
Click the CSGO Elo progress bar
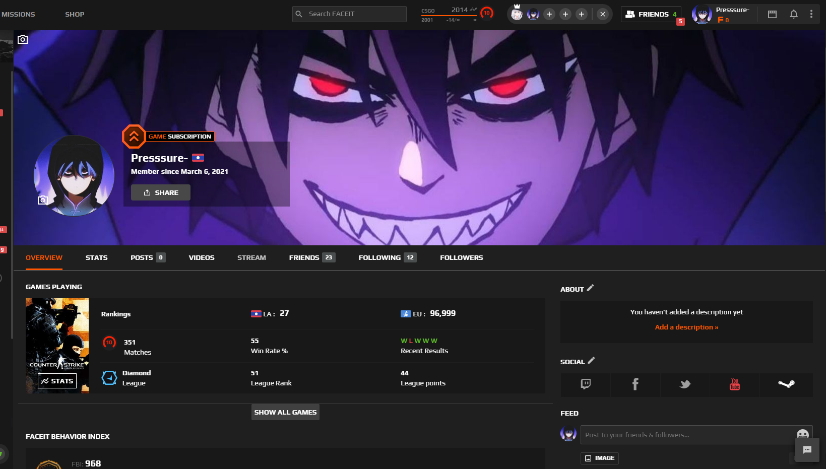click(449, 16)
